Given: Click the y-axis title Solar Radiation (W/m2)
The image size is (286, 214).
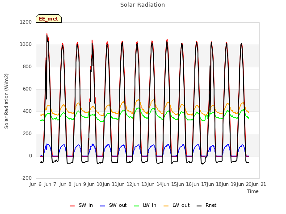Looking at the screenshot, I should coord(6,101).
